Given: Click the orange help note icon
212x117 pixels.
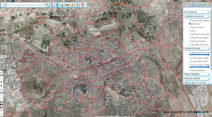Looking at the screenshot, I should tap(208, 5).
